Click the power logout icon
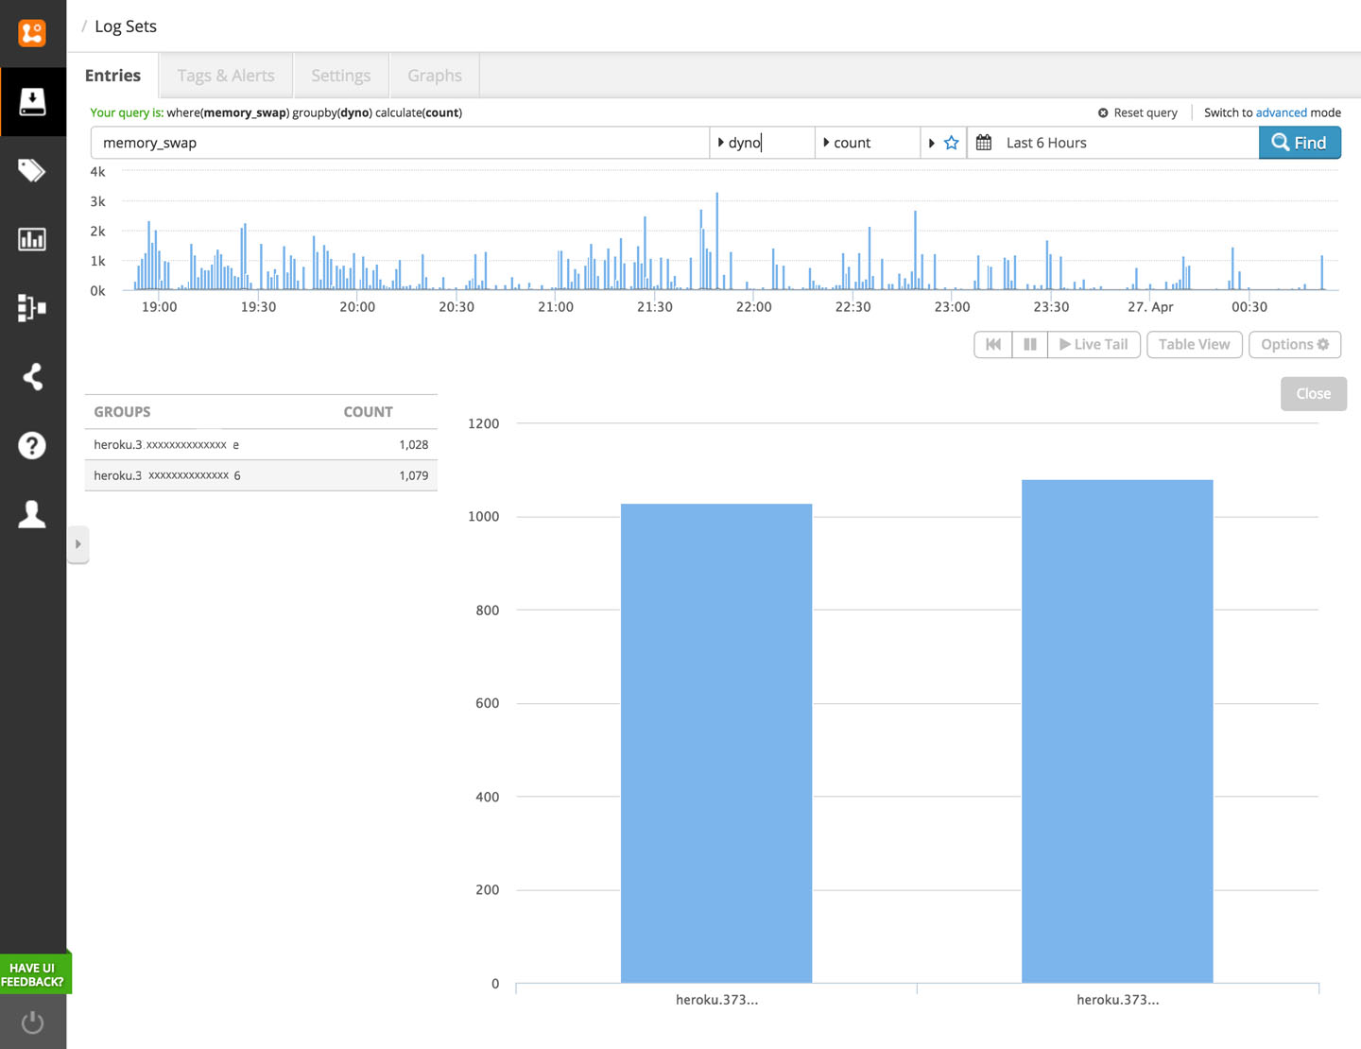 coord(32,1022)
